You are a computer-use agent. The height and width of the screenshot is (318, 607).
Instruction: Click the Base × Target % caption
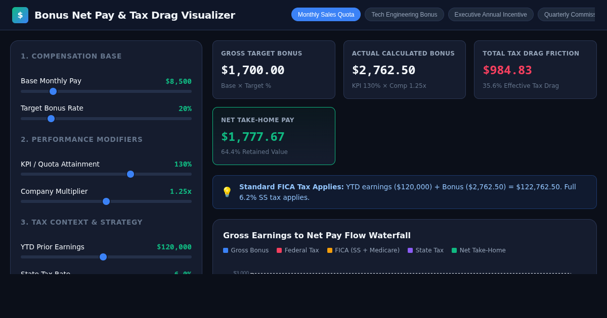tap(246, 86)
